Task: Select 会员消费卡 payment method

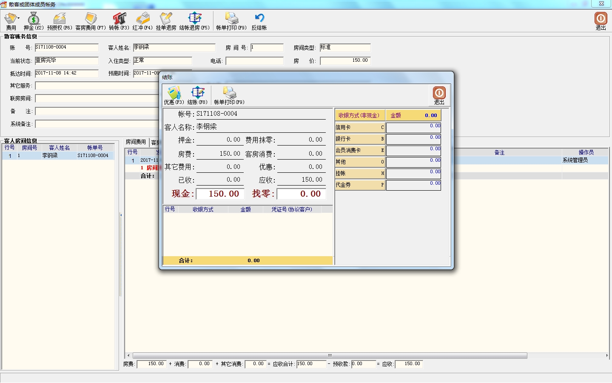Action: (x=360, y=150)
